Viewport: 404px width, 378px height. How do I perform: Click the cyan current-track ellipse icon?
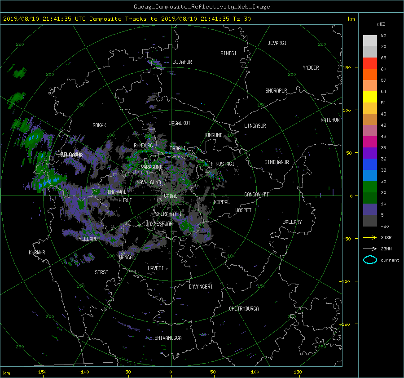(x=370, y=260)
